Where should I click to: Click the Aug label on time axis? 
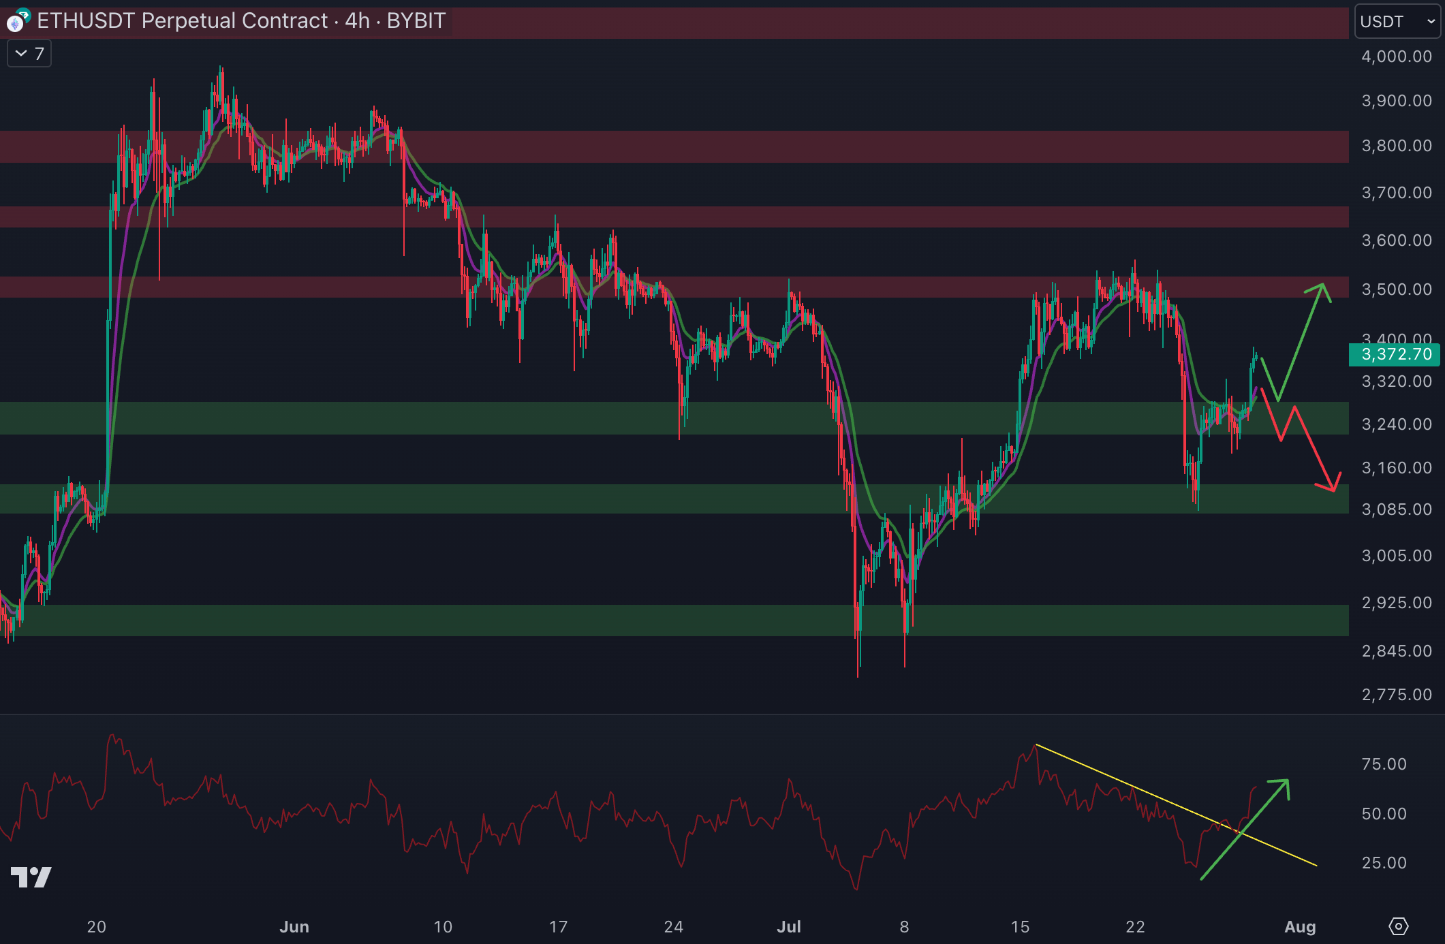1300,926
